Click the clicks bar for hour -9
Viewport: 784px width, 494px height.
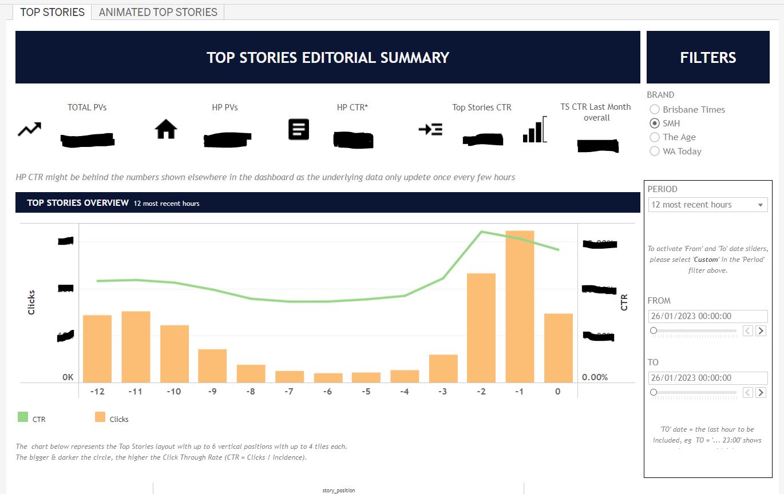[212, 366]
